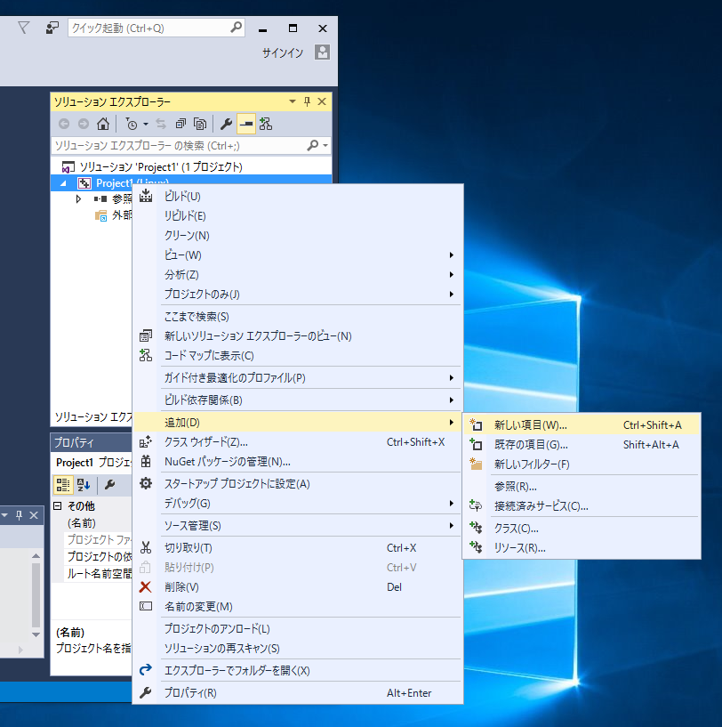This screenshot has height=727, width=722.
Task: Expand the 参照 tree node
Action: click(x=78, y=199)
